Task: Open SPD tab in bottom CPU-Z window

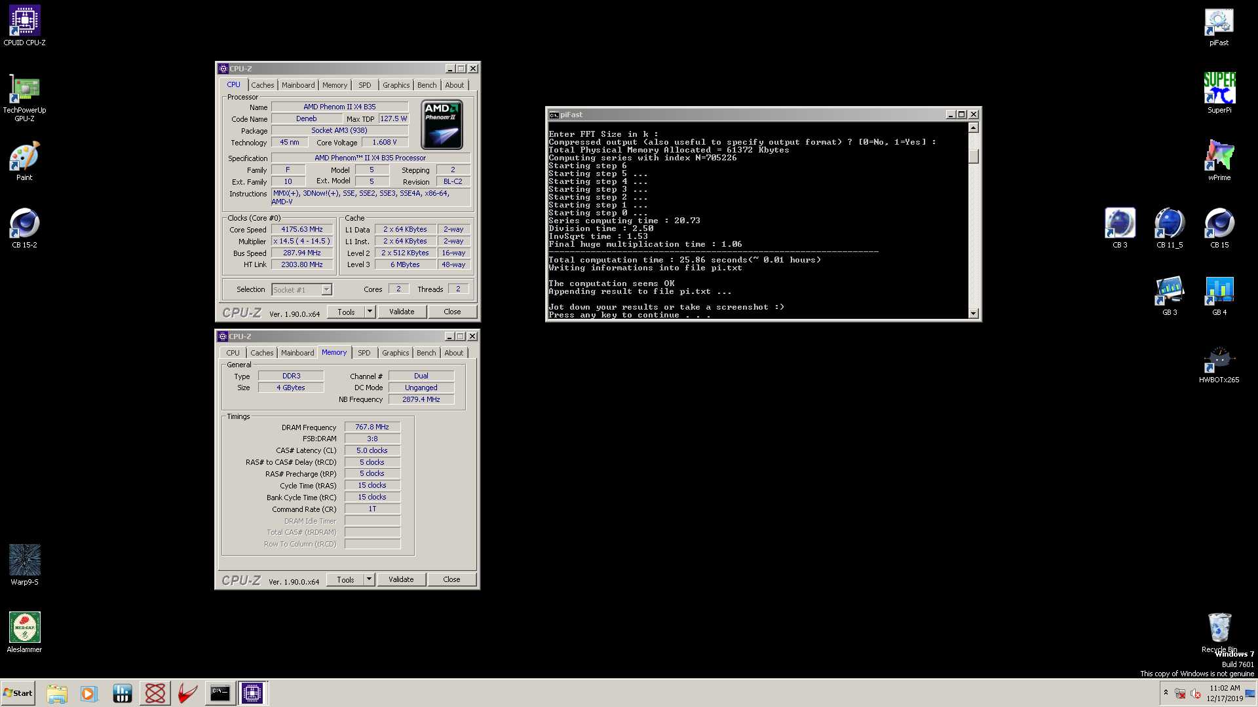Action: point(364,353)
